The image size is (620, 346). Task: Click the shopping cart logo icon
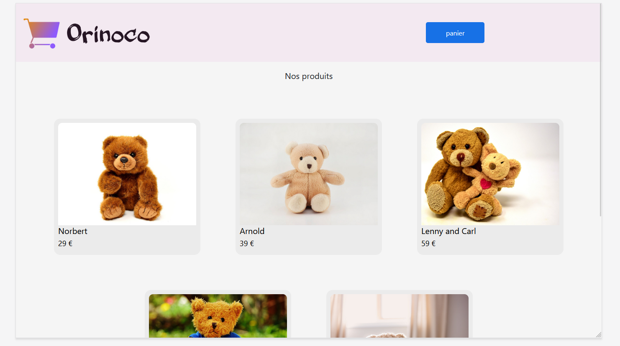click(x=42, y=33)
